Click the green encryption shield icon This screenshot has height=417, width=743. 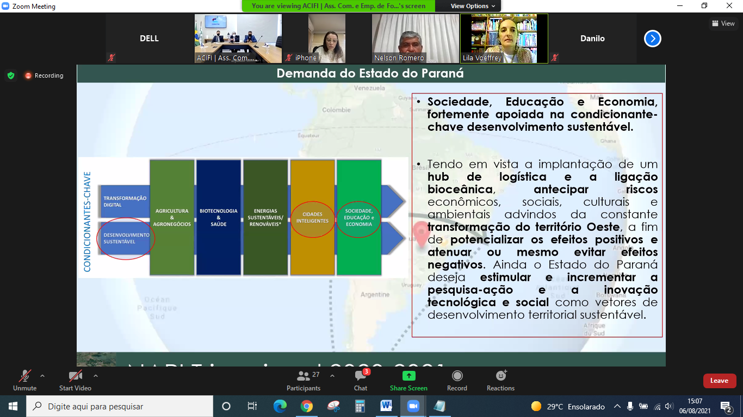pyautogui.click(x=11, y=75)
